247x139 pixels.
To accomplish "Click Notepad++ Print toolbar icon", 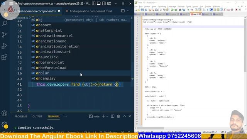I will pyautogui.click(x=156, y=10).
